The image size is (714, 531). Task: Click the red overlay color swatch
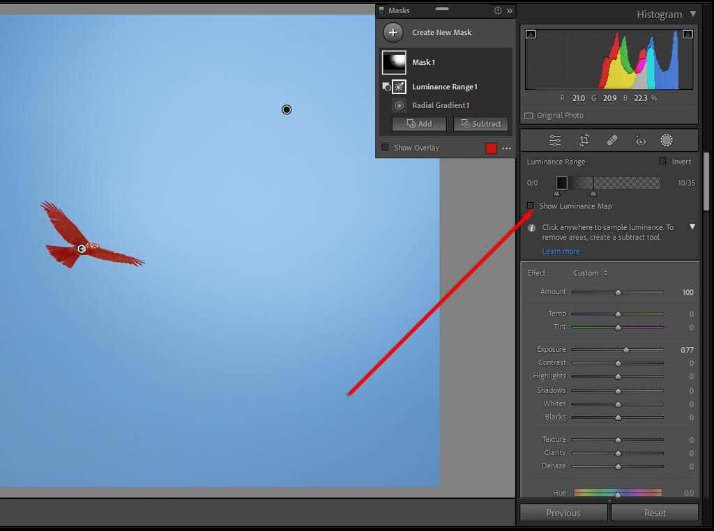point(491,148)
